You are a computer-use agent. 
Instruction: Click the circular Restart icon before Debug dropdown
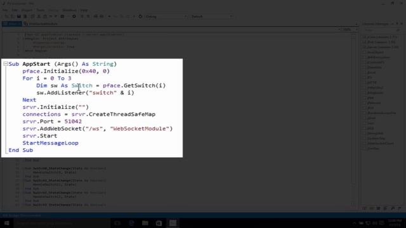140,16
